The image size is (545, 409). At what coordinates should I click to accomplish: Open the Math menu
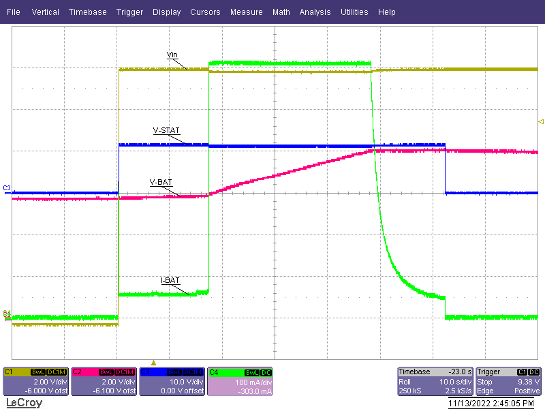click(x=281, y=12)
